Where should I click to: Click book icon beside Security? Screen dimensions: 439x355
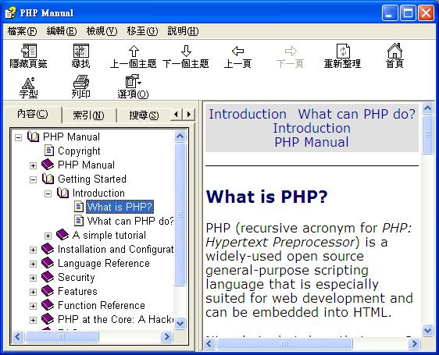(x=48, y=277)
